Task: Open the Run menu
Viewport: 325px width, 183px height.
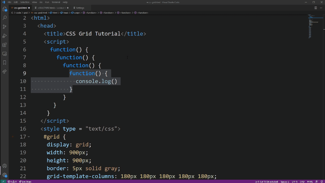Action: 47,2
